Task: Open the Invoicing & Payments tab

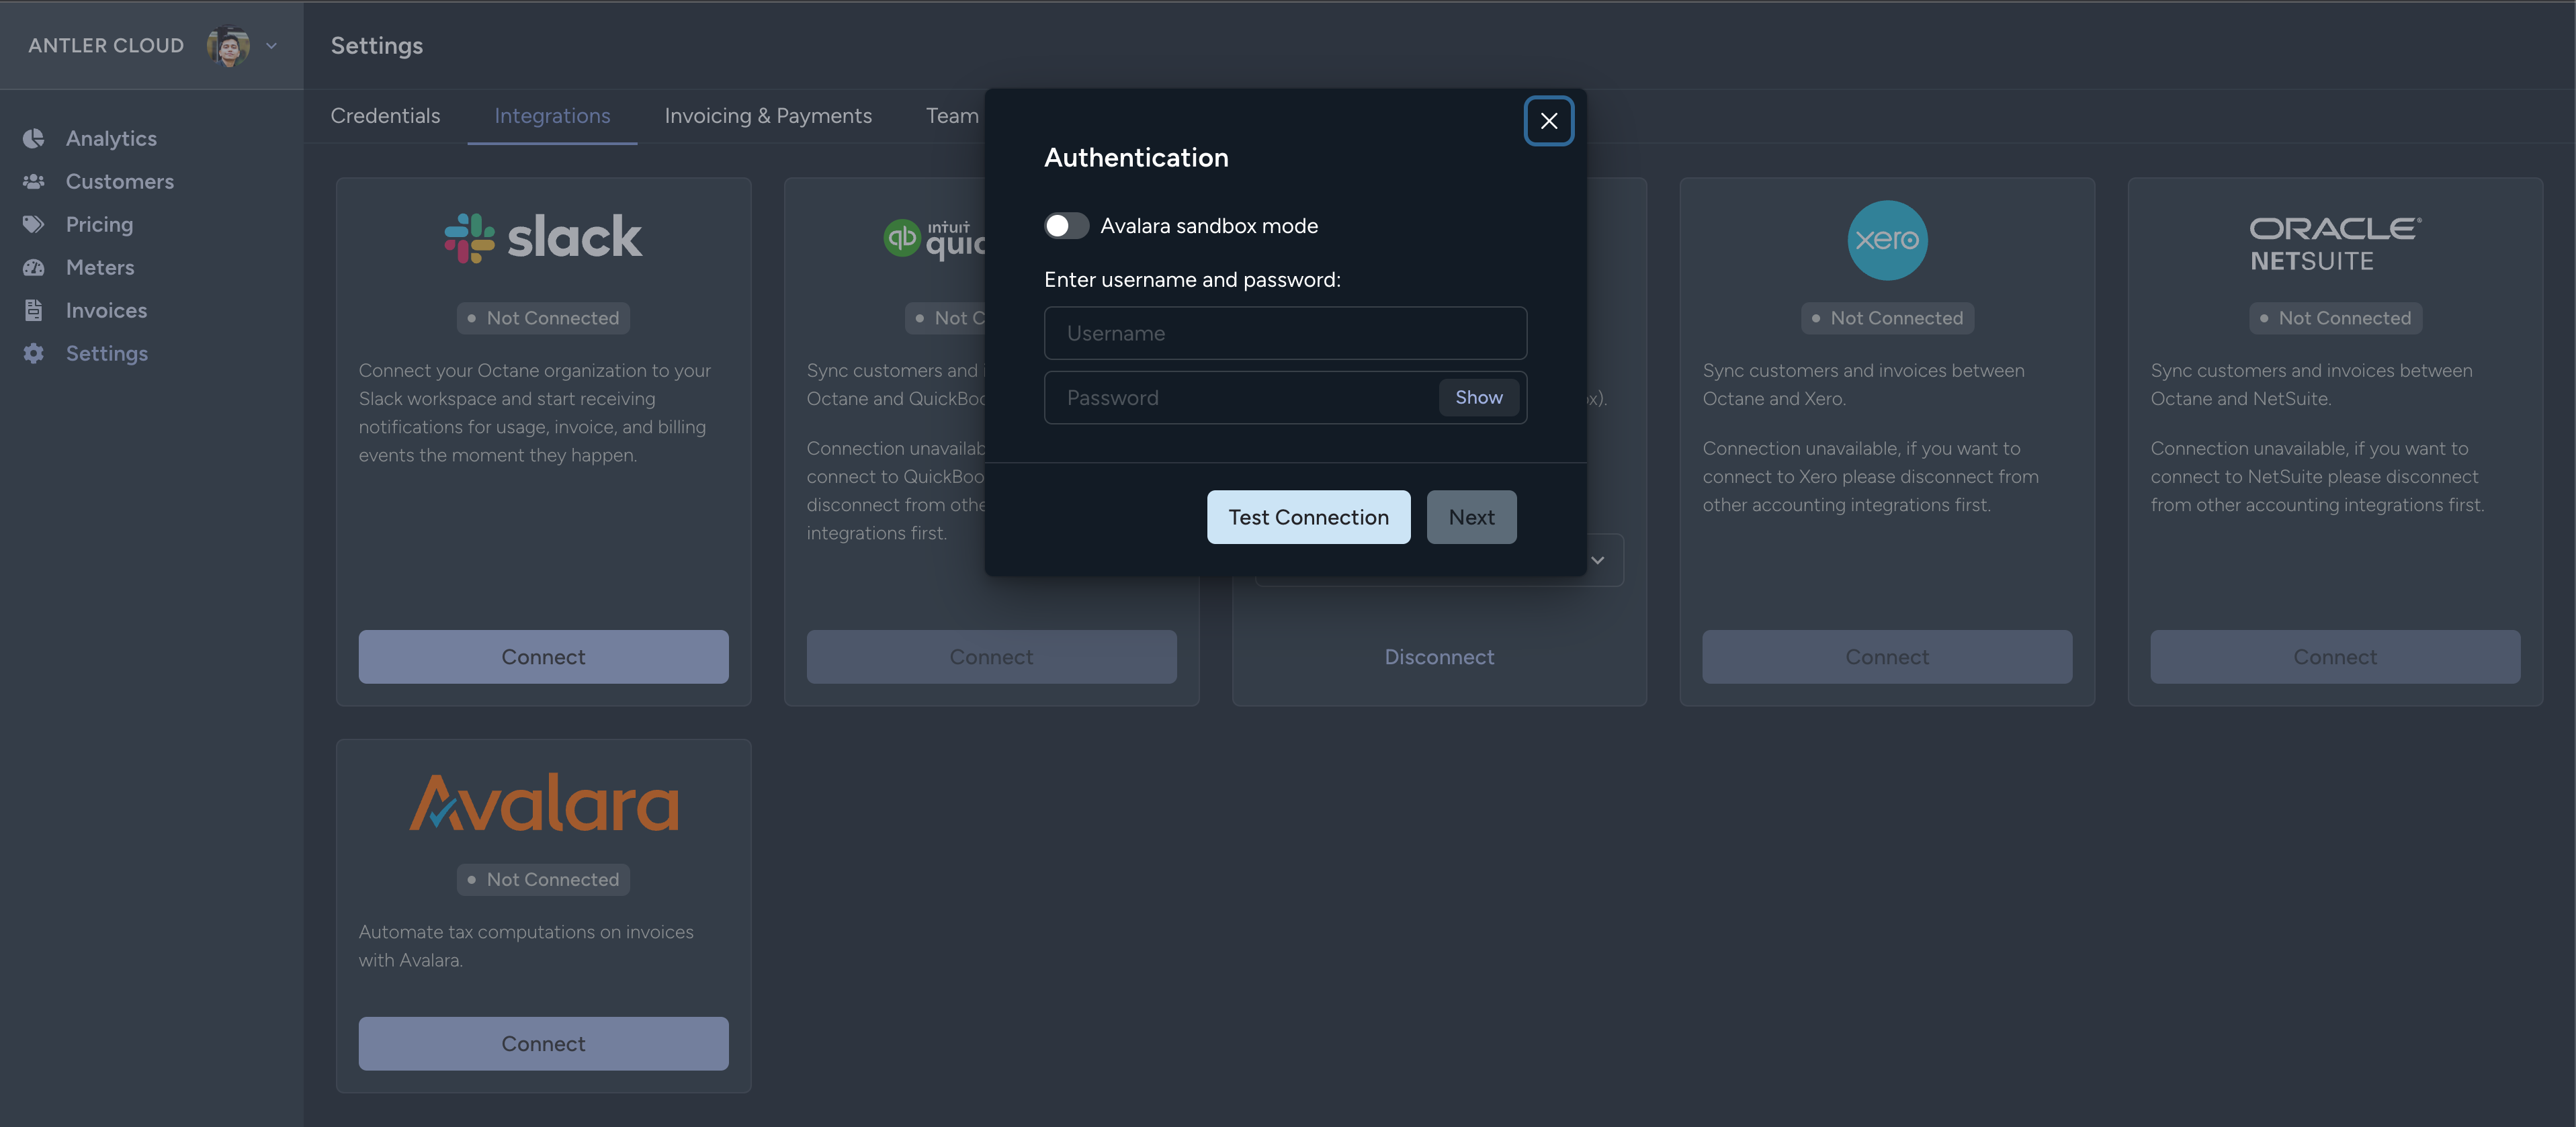Action: (x=767, y=116)
